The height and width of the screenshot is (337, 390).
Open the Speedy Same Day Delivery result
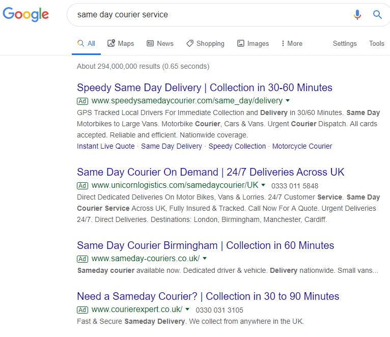204,88
